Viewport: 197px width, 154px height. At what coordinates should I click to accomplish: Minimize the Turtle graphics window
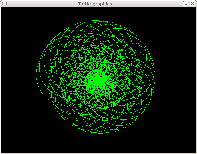pos(186,4)
